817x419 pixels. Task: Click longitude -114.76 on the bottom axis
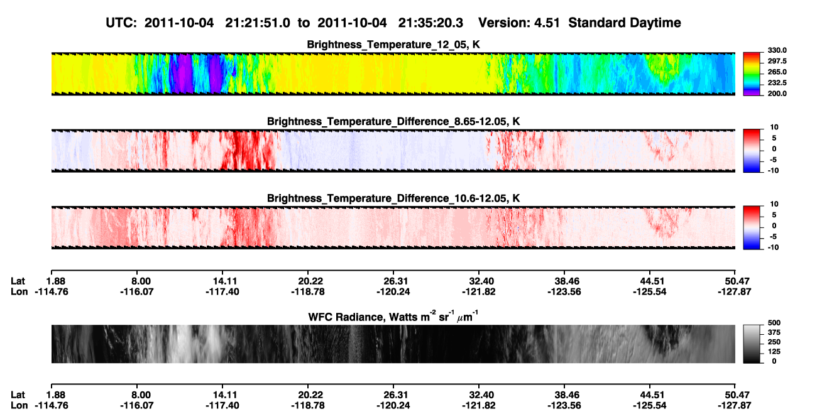[50, 406]
